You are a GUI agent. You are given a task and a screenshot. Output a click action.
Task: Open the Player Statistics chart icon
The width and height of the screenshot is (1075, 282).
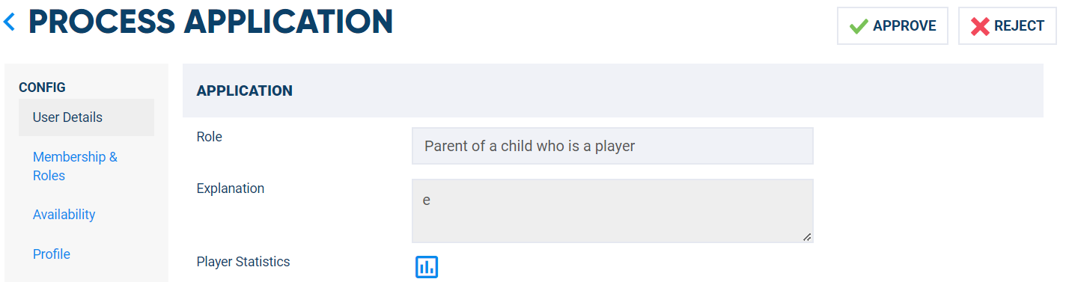(x=427, y=266)
